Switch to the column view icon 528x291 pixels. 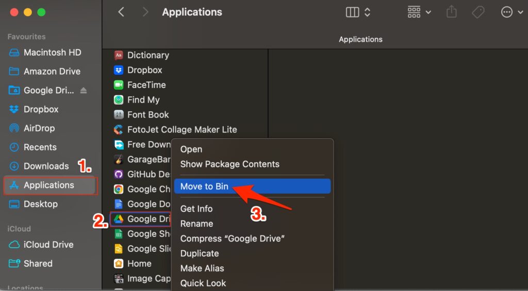(352, 12)
